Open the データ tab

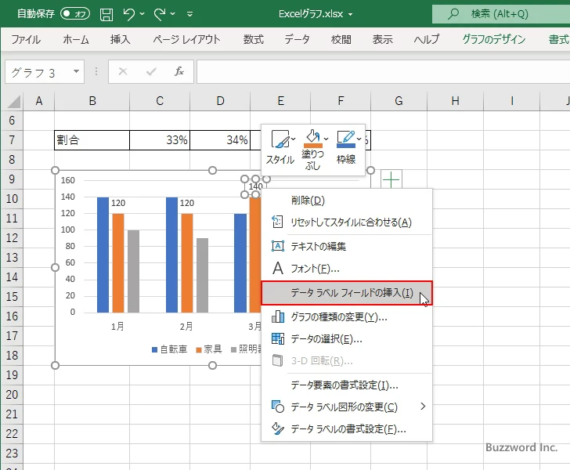tap(297, 39)
